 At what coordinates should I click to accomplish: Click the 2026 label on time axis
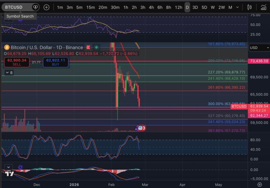[74, 185]
